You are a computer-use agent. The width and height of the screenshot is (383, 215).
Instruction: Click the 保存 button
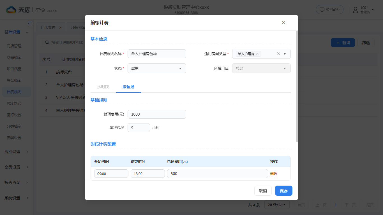tap(284, 191)
